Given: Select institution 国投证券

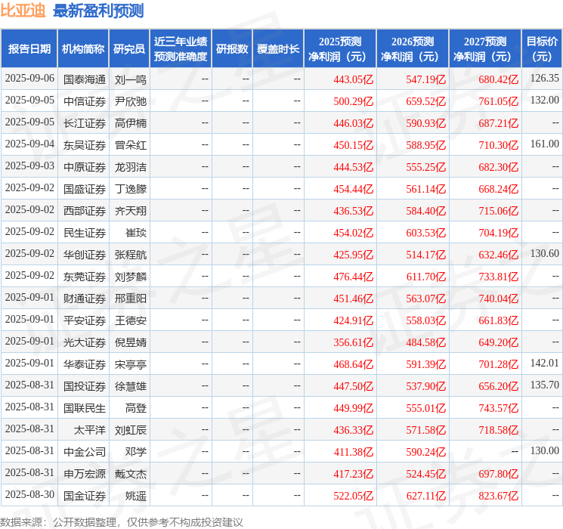Looking at the screenshot, I should 85,386.
